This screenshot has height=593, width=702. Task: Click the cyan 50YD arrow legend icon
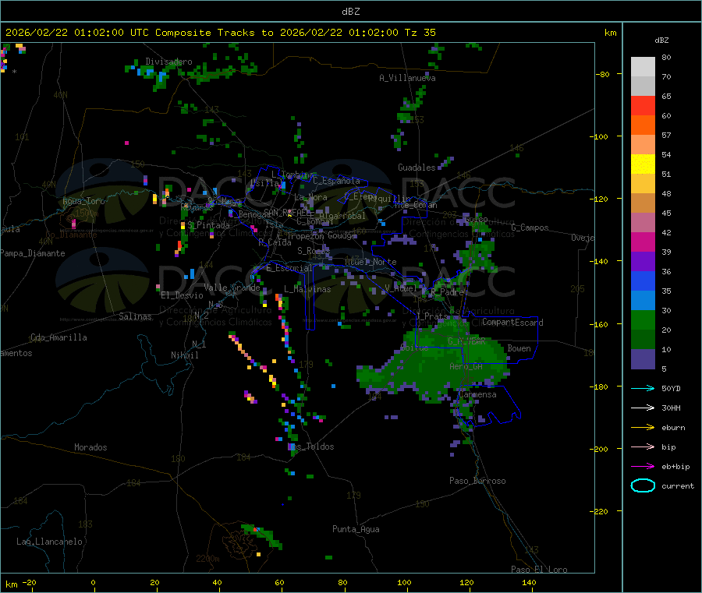pos(643,388)
